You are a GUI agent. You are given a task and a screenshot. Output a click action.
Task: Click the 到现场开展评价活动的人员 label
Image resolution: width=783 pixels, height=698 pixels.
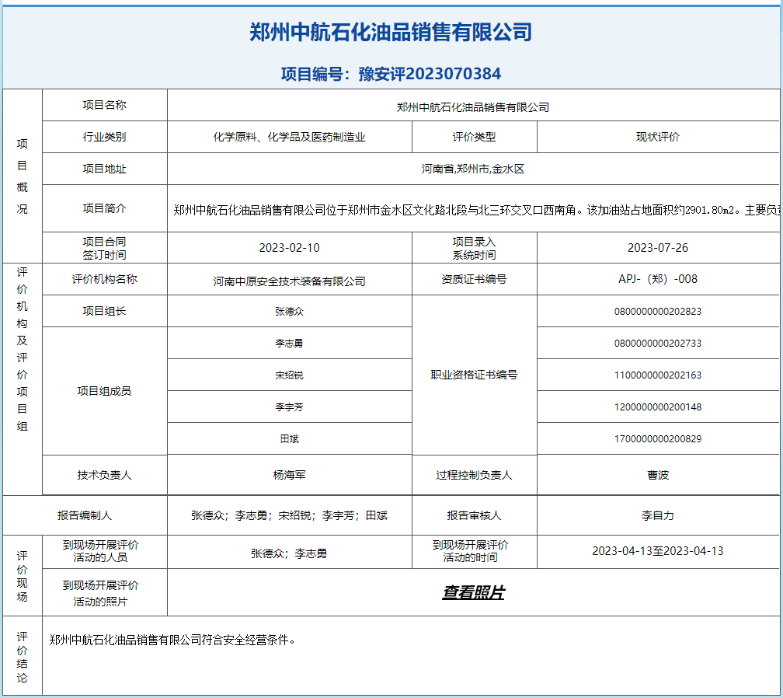[x=100, y=551]
